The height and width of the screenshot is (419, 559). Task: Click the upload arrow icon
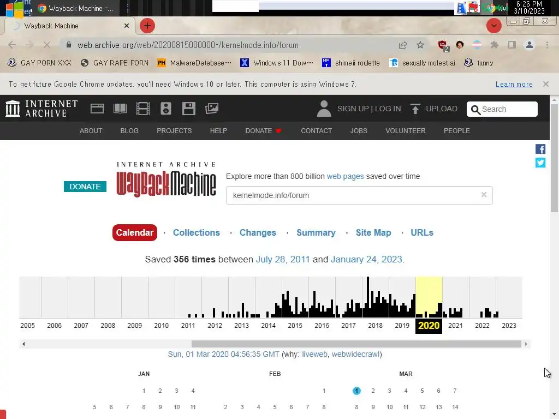(415, 109)
